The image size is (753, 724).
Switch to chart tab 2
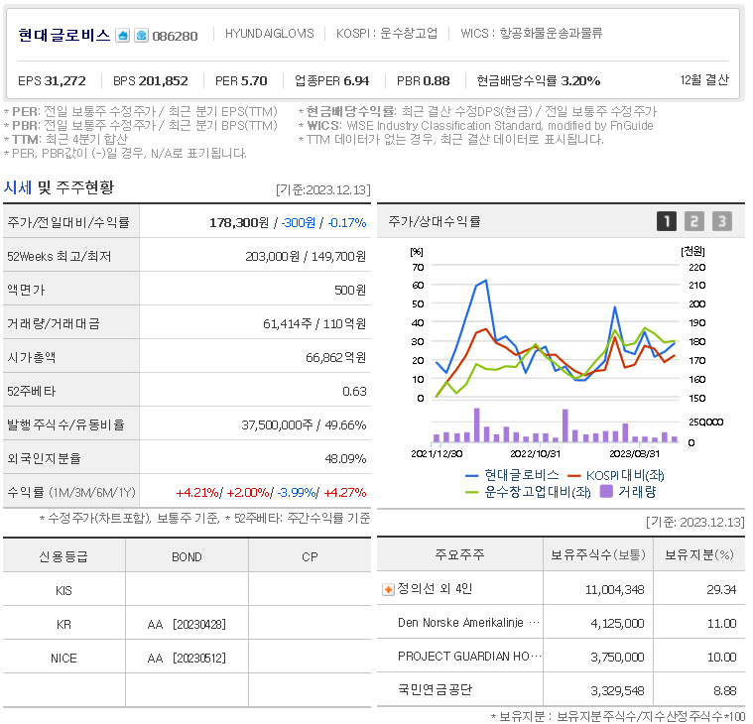tap(693, 221)
